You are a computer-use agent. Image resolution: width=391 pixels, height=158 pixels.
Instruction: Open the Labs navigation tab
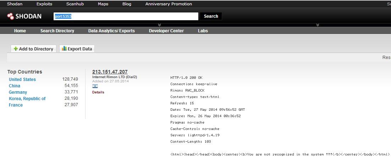203,31
